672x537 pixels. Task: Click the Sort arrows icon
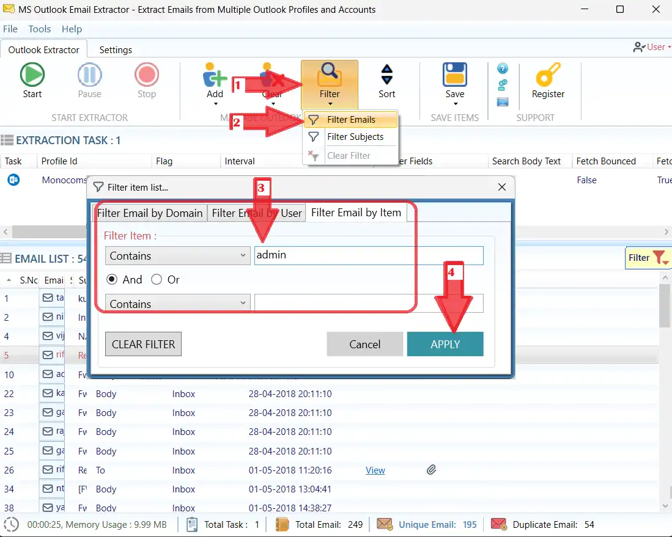pyautogui.click(x=386, y=75)
